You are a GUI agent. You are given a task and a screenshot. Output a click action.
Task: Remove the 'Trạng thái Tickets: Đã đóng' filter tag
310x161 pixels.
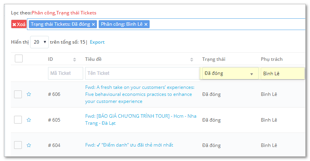tap(93, 24)
